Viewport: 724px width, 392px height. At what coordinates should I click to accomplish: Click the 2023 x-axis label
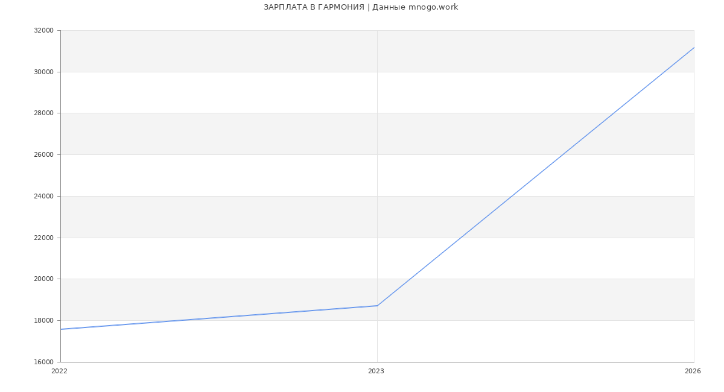click(x=376, y=371)
